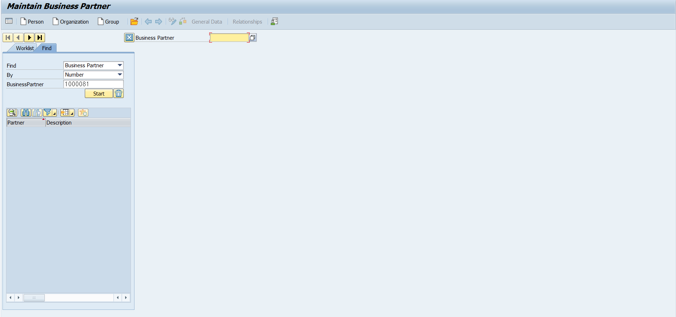The image size is (676, 317).
Task: Switch to the Worklist tab
Action: (25, 48)
